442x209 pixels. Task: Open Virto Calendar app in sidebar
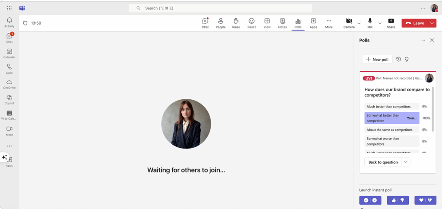click(9, 115)
